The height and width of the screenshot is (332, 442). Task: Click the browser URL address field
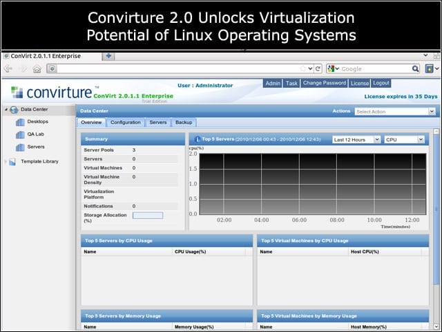pos(178,68)
